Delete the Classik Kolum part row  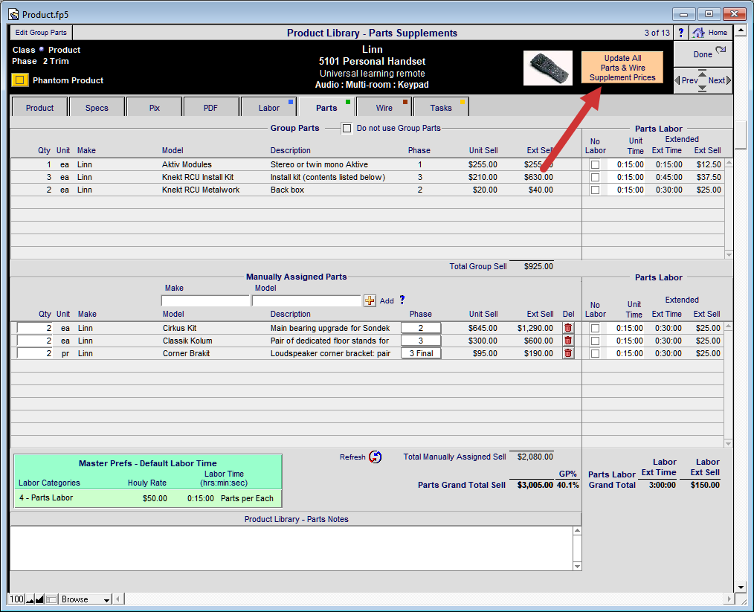(x=568, y=341)
